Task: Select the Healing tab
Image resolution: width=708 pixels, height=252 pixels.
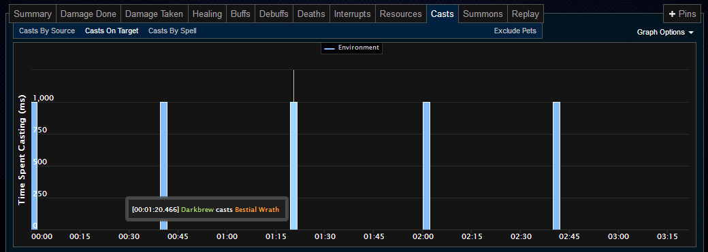Action: click(x=207, y=14)
